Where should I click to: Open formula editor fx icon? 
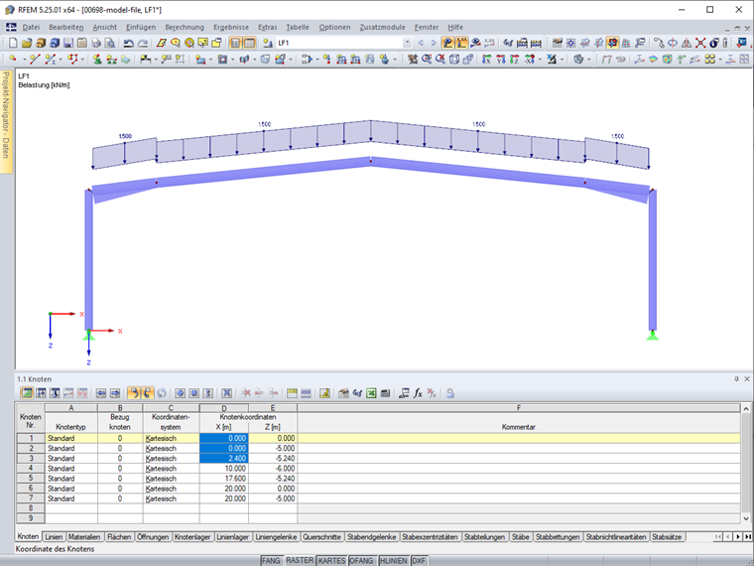coord(418,393)
